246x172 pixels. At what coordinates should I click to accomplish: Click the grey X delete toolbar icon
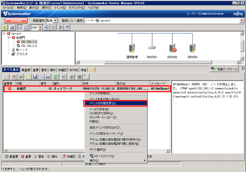click(x=64, y=77)
